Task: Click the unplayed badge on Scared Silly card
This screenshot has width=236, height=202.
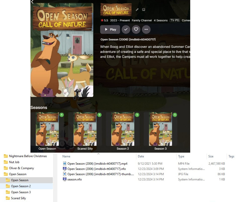Action: pyautogui.click(x=99, y=115)
